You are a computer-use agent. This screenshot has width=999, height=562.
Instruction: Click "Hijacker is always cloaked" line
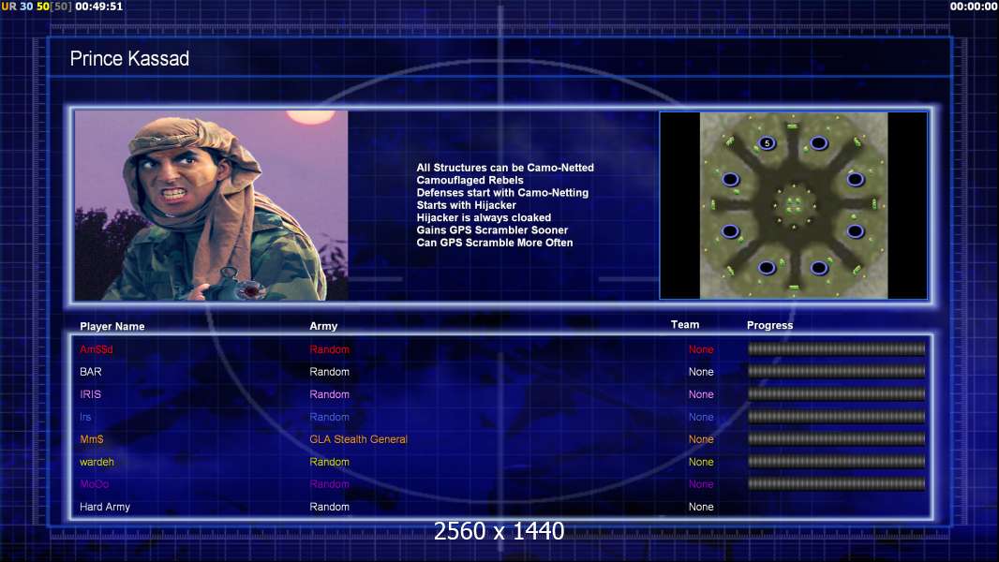(484, 217)
